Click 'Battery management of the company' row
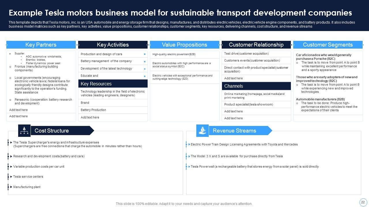The image size is (369, 207). click(x=113, y=61)
